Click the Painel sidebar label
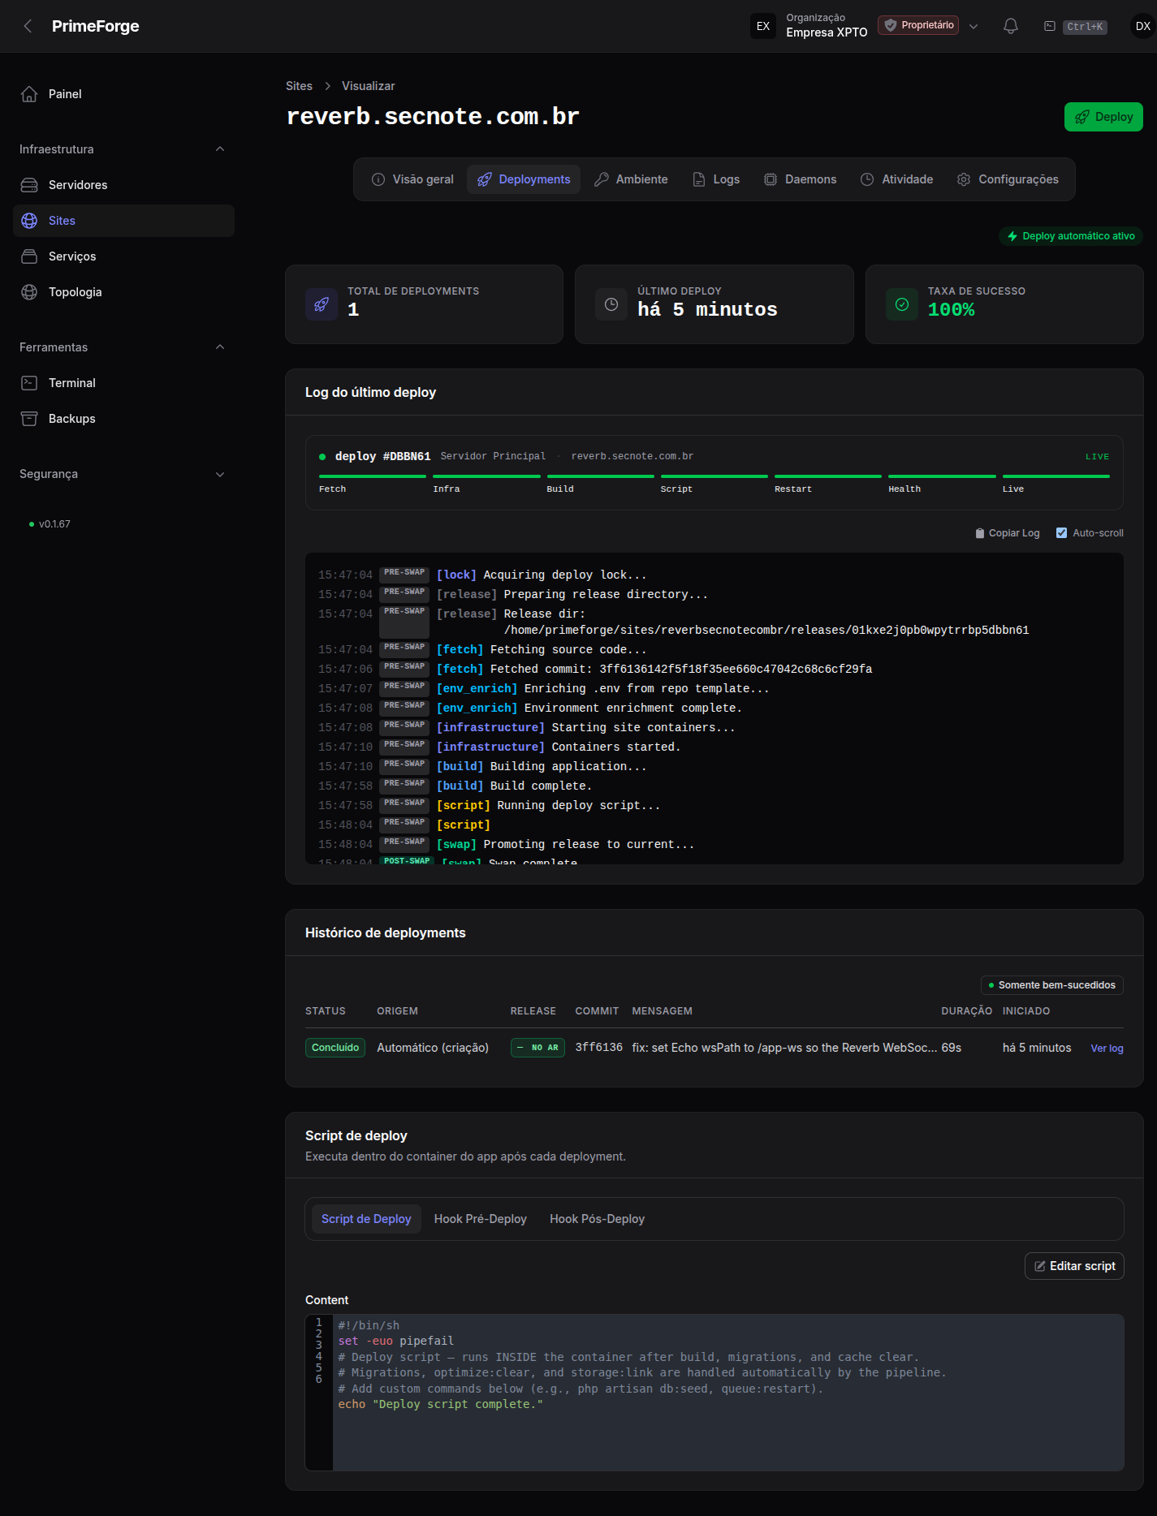The height and width of the screenshot is (1516, 1157). [65, 94]
